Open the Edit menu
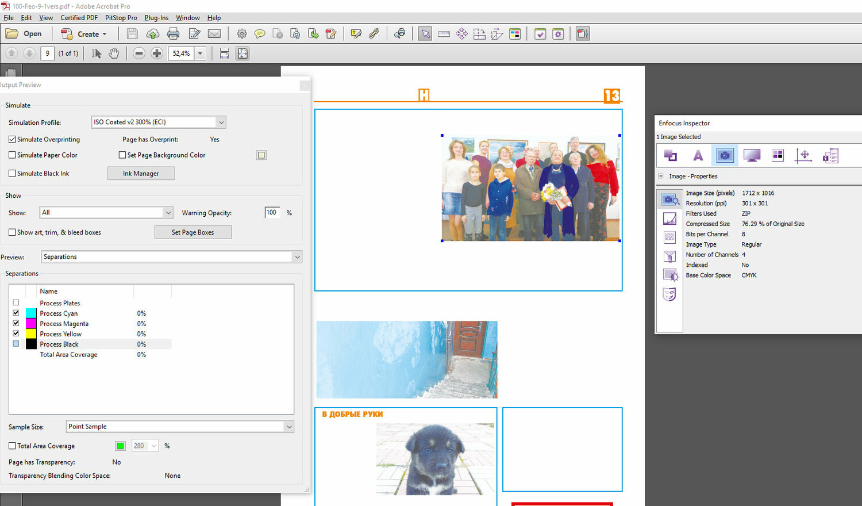Image resolution: width=862 pixels, height=506 pixels. [26, 18]
